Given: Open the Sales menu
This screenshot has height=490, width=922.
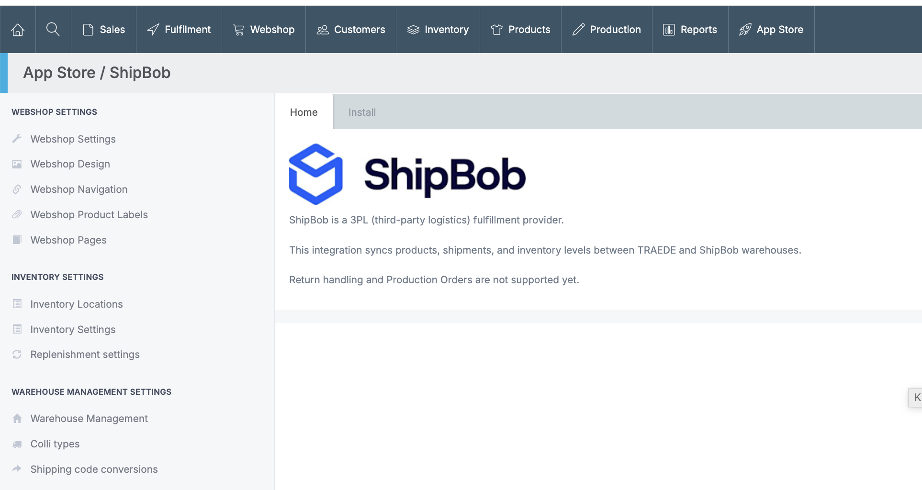Looking at the screenshot, I should pyautogui.click(x=104, y=30).
